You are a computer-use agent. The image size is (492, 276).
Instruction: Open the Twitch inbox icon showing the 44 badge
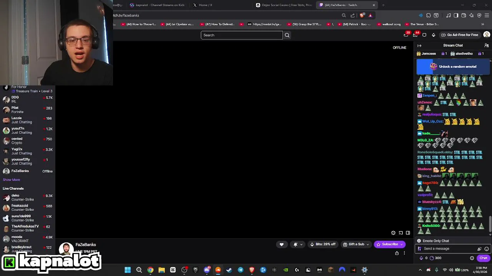[x=416, y=34]
